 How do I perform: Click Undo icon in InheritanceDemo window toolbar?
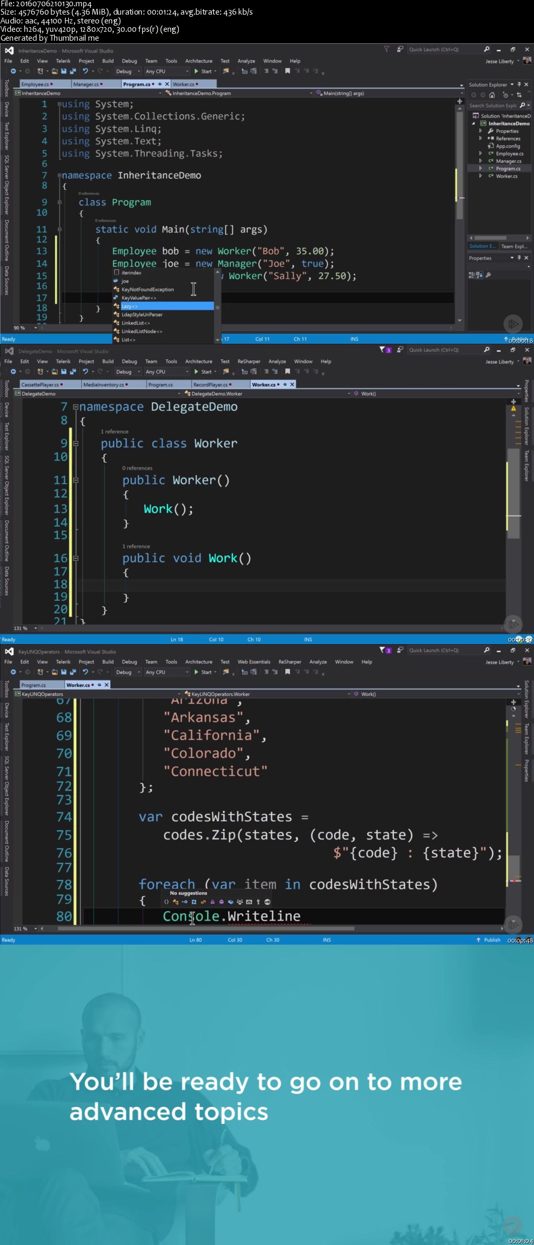pos(85,71)
